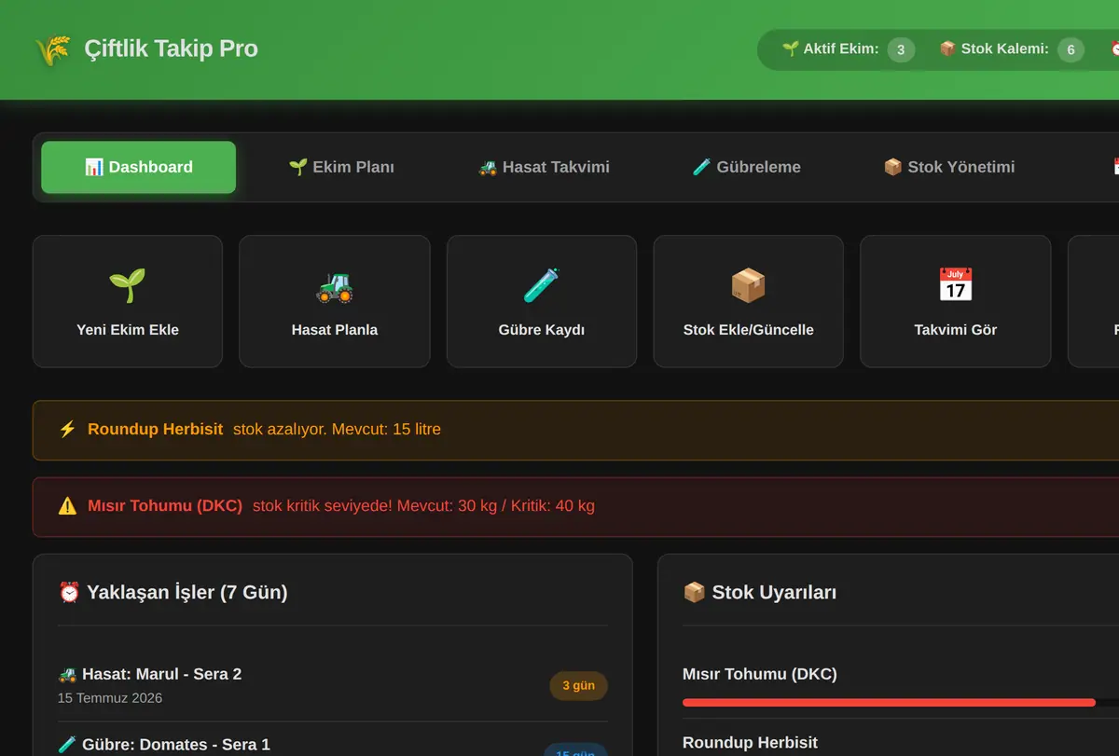This screenshot has width=1119, height=756.
Task: Click the Çiftlik Takip Pro title
Action: tap(171, 48)
